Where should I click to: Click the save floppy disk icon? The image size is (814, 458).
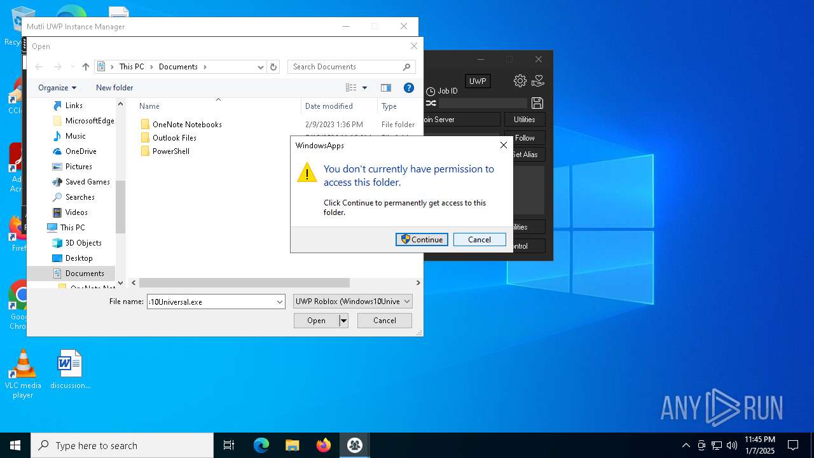537,103
